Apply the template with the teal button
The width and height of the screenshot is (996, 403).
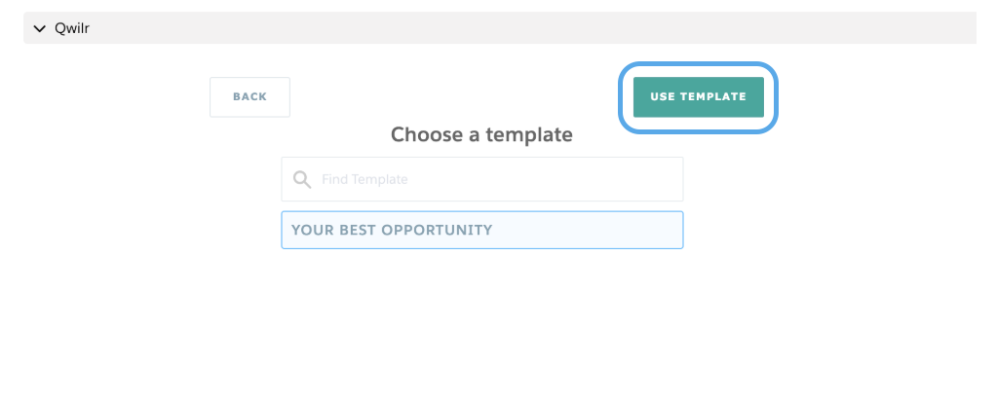coord(698,97)
